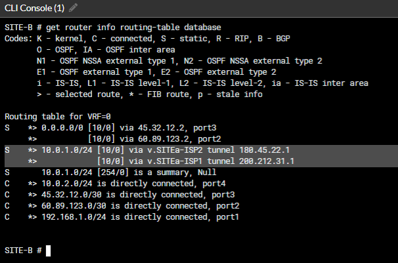Click the 10.0.2.0/24 connected port4 route
This screenshot has height=263, width=398.
133,182
